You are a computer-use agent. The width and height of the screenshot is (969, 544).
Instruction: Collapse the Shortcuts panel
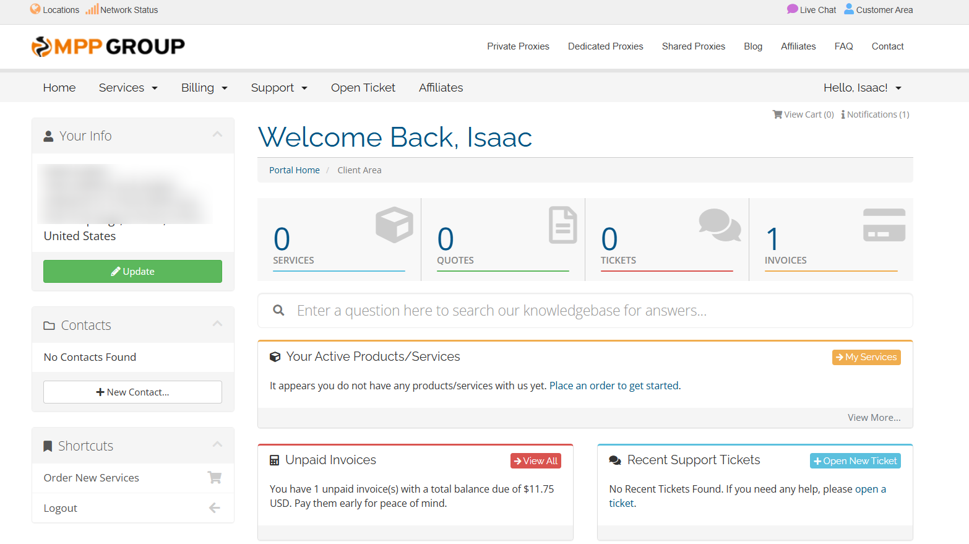(x=217, y=444)
